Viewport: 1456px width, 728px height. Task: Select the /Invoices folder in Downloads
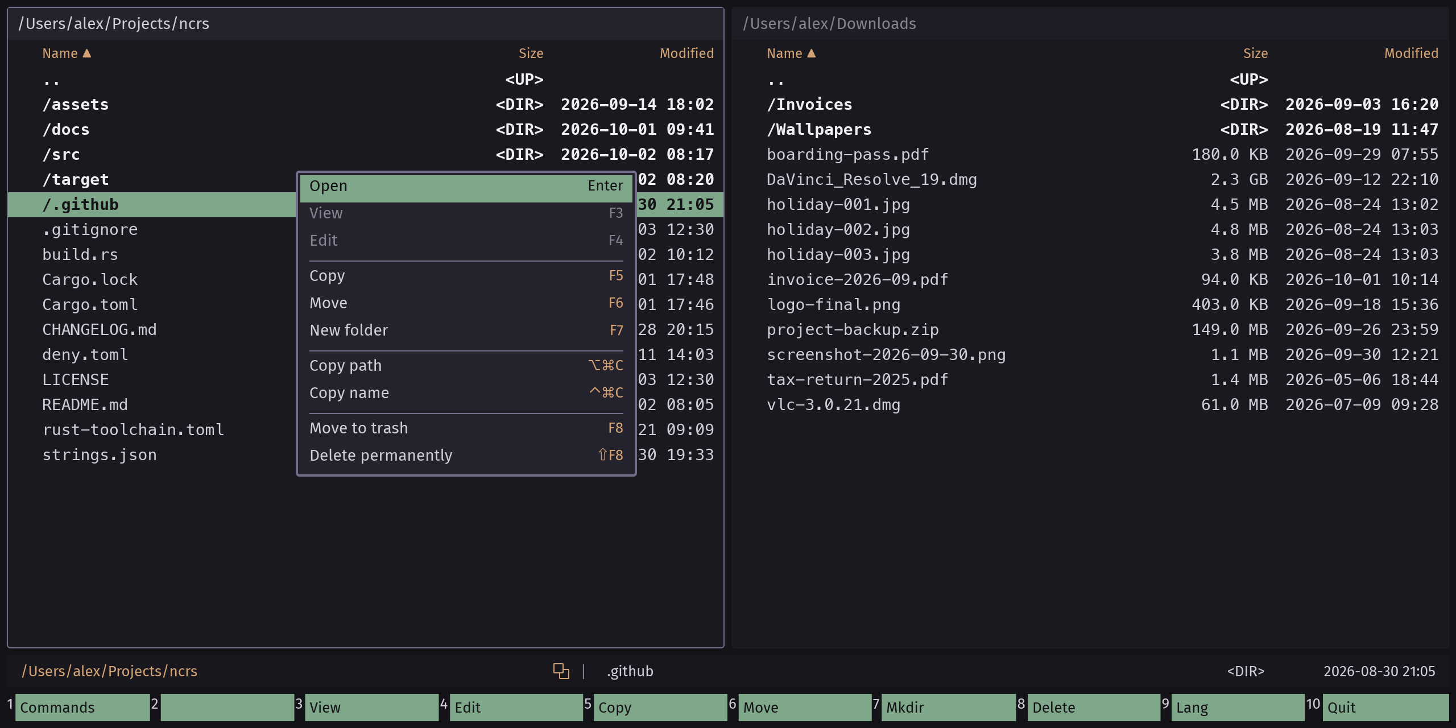[x=1090, y=105]
